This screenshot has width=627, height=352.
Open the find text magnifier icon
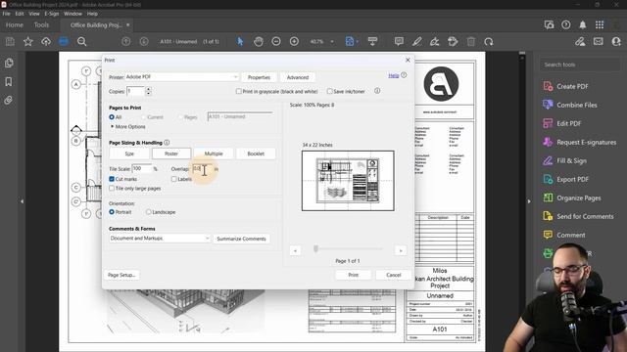click(82, 41)
